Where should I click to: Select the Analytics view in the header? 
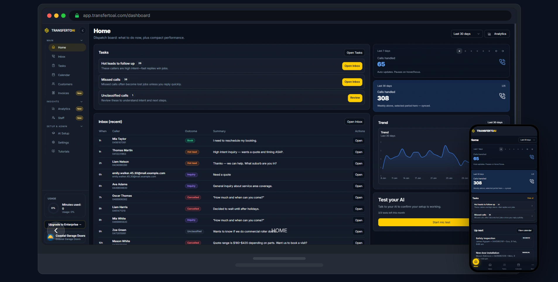[497, 34]
